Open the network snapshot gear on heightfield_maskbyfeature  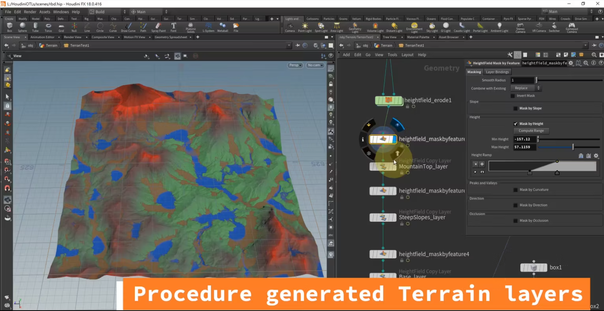571,63
